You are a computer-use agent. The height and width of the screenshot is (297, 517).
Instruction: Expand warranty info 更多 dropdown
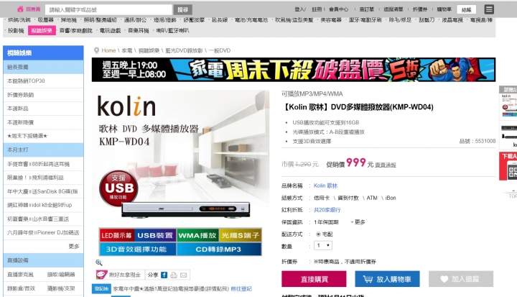point(358,222)
